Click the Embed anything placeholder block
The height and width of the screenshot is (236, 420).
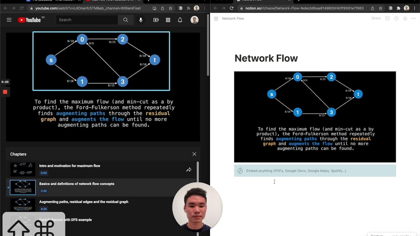pos(315,171)
